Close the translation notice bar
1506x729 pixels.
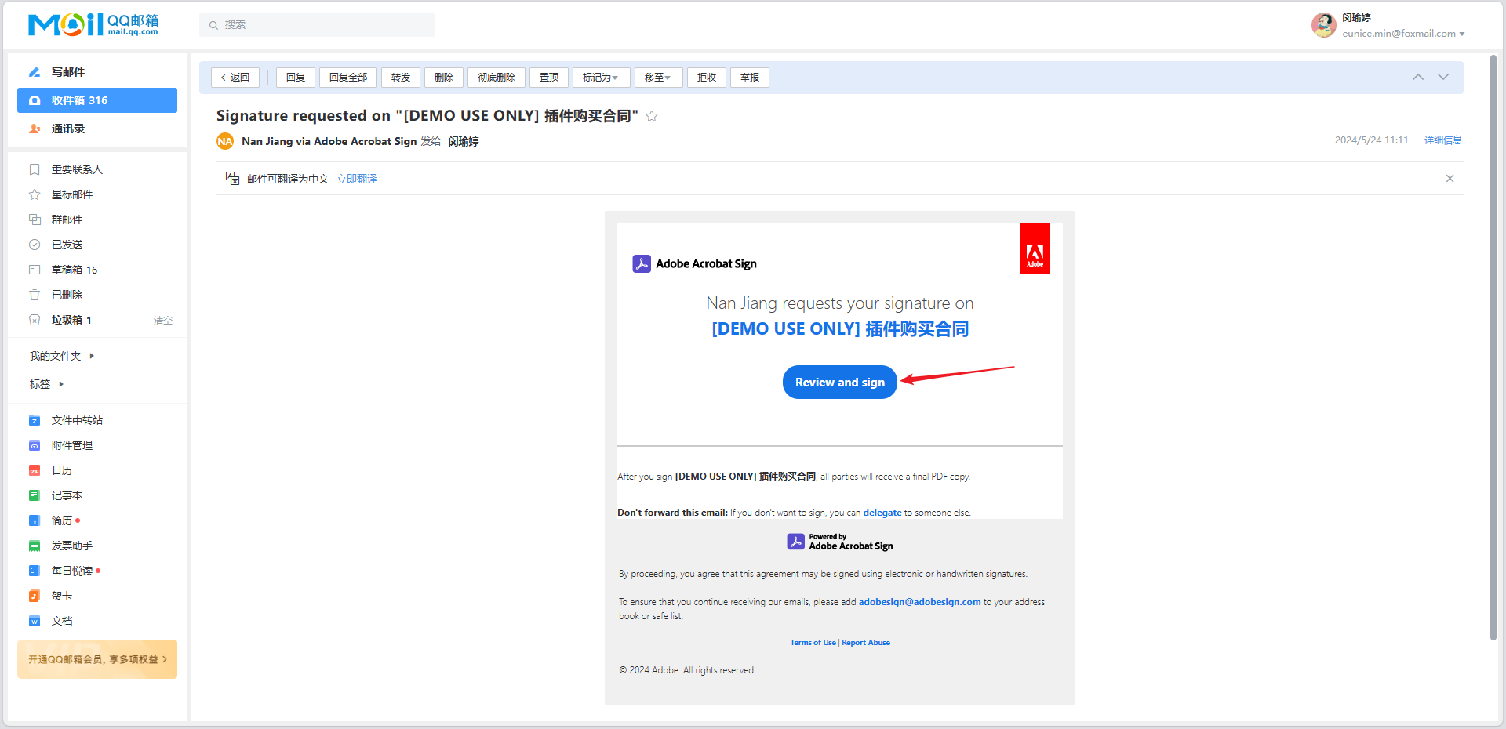[x=1450, y=179]
